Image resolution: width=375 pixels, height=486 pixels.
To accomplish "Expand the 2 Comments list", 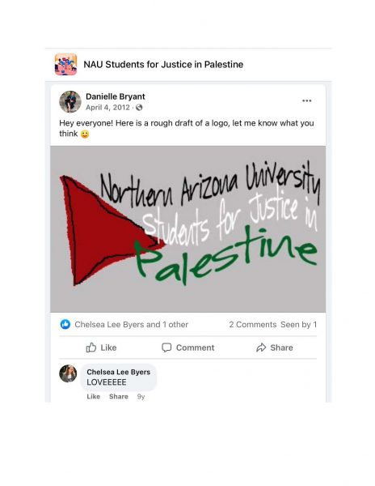I will 253,325.
